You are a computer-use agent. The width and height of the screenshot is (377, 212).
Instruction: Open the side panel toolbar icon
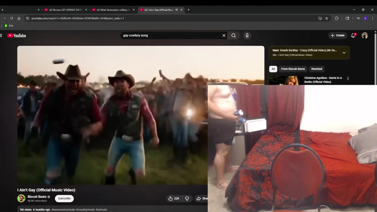(348, 18)
